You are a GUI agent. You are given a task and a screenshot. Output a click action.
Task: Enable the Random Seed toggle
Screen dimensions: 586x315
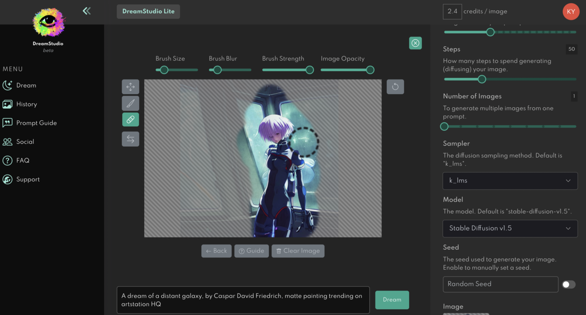568,284
